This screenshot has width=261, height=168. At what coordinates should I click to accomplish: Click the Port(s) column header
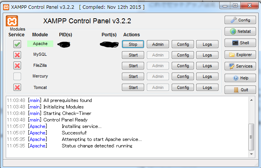109,35
